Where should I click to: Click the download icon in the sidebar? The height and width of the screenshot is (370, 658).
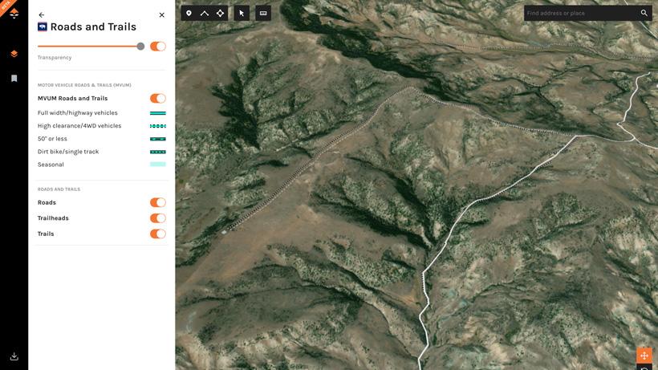click(14, 356)
